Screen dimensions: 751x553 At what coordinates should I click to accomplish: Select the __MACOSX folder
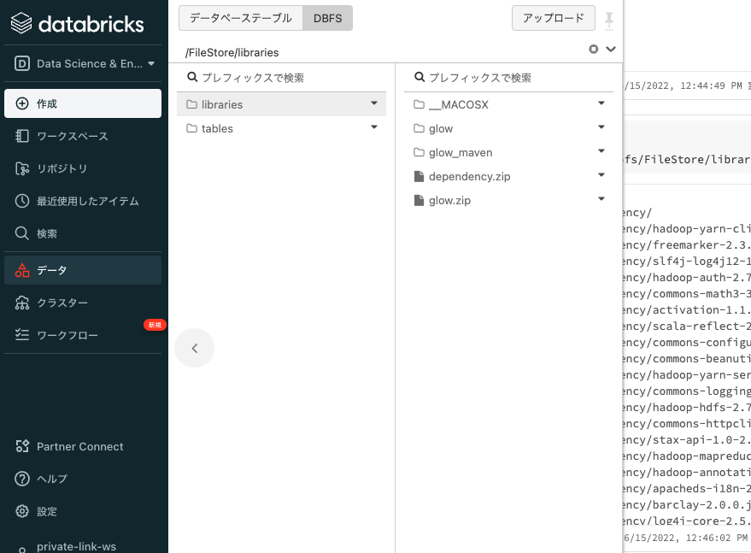(508, 104)
